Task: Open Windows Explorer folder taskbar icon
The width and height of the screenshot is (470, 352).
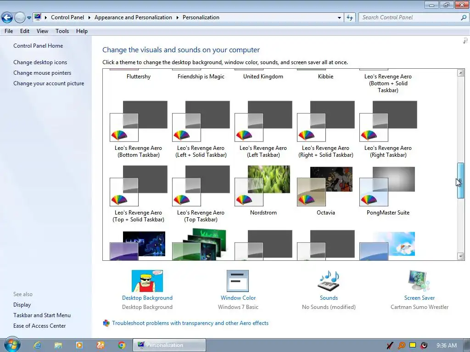Action: pyautogui.click(x=58, y=345)
